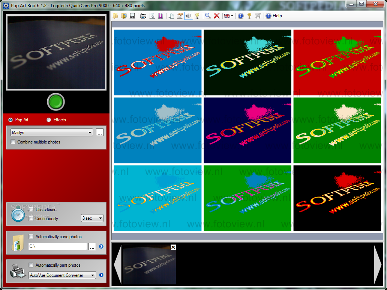Click the magnifying glass zoom icon
387x290 pixels.
208,16
